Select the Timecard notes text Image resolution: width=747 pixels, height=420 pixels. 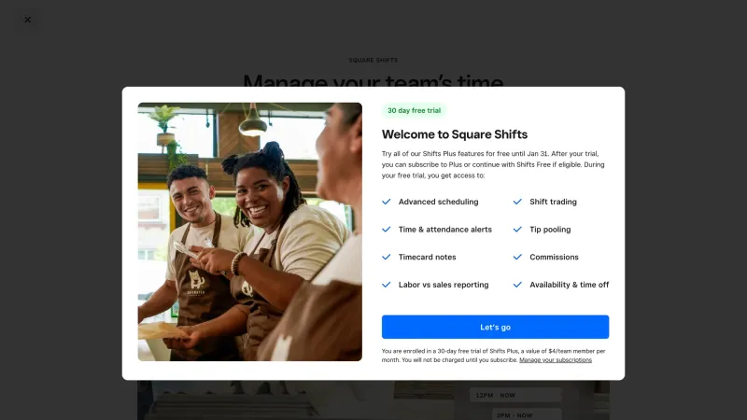[428, 257]
